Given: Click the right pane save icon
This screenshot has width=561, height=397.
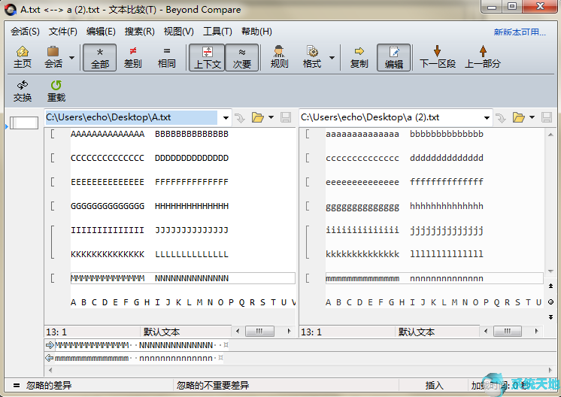Looking at the screenshot, I should coord(546,117).
